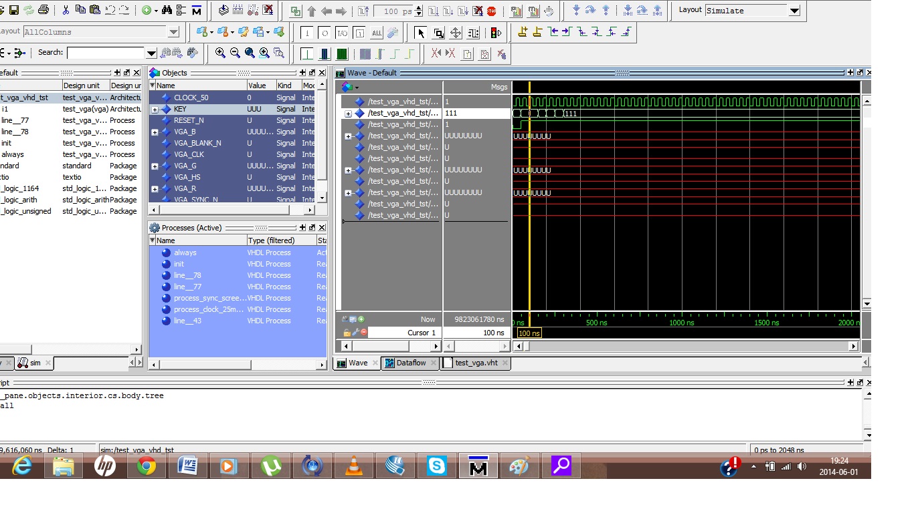The height and width of the screenshot is (513, 914).
Task: Click the Save icon in the toolbar
Action: (x=14, y=10)
